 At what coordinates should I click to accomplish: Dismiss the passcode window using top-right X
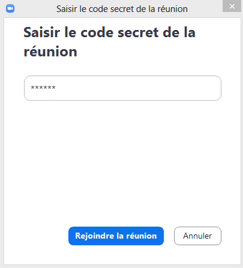(232, 6)
